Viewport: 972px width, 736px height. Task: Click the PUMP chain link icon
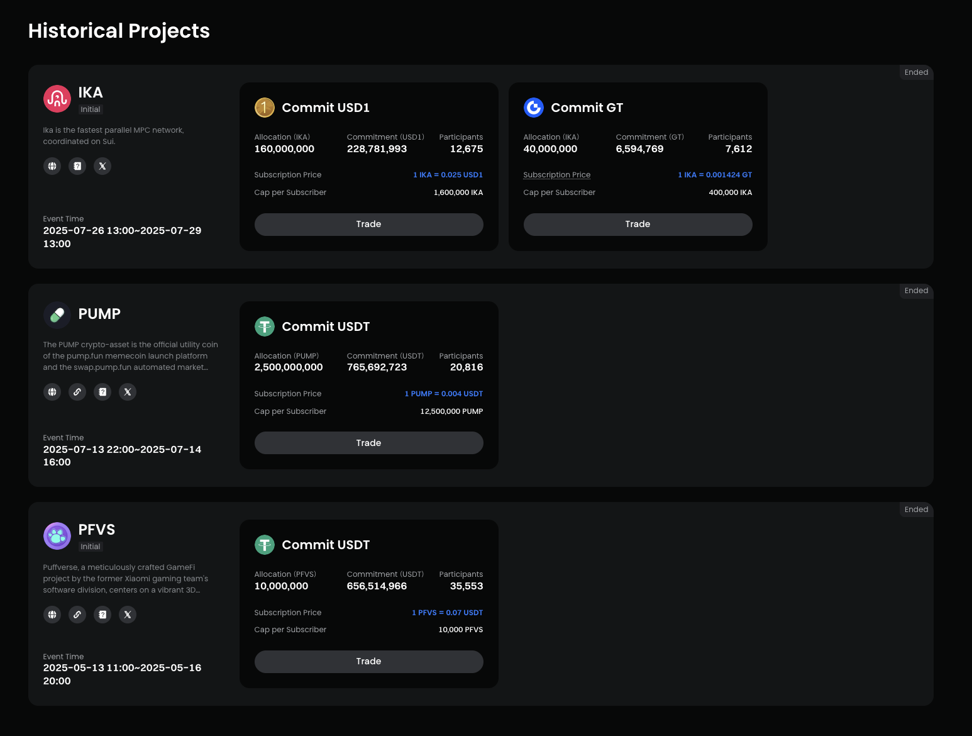pos(77,392)
